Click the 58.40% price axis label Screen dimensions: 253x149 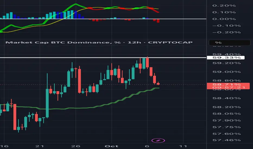[x=227, y=98]
